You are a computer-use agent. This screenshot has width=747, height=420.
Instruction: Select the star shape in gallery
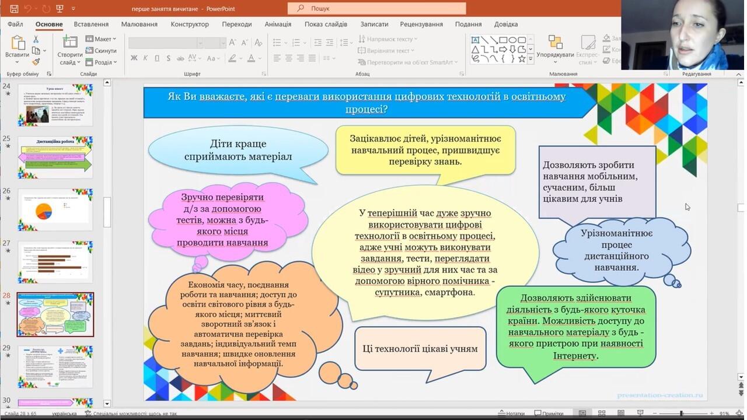[522, 58]
